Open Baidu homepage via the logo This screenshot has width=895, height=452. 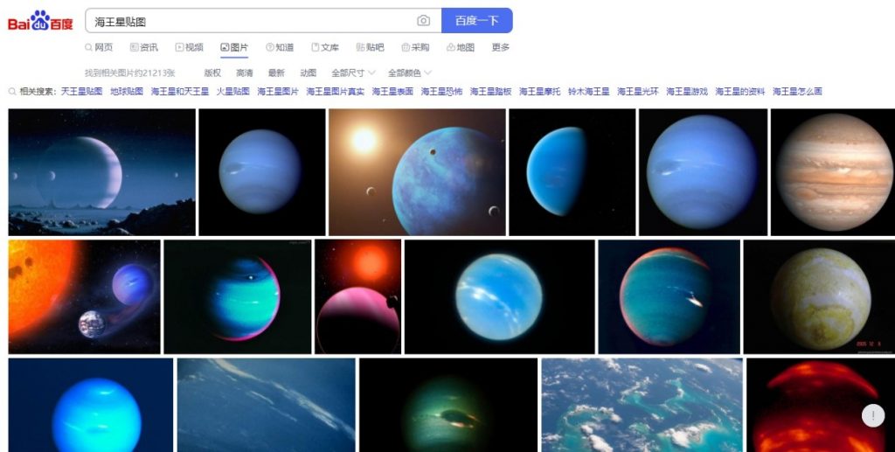click(40, 21)
